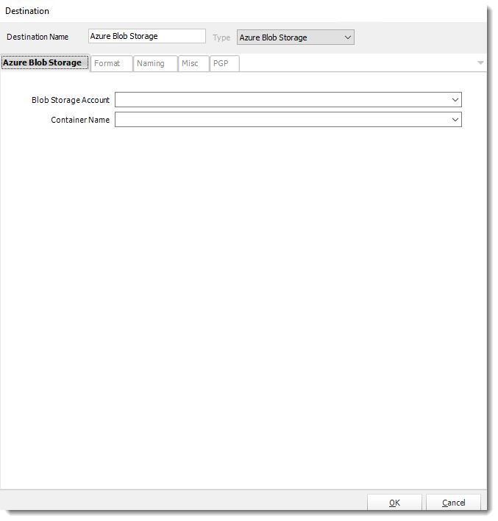The width and height of the screenshot is (498, 521).
Task: Select the Azure Blob Storage tab
Action: 45,62
